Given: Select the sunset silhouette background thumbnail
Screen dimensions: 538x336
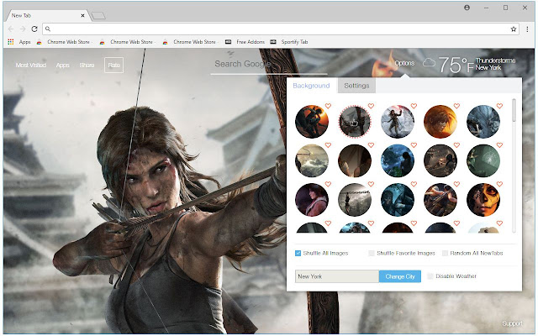Looking at the screenshot, I should 312,122.
